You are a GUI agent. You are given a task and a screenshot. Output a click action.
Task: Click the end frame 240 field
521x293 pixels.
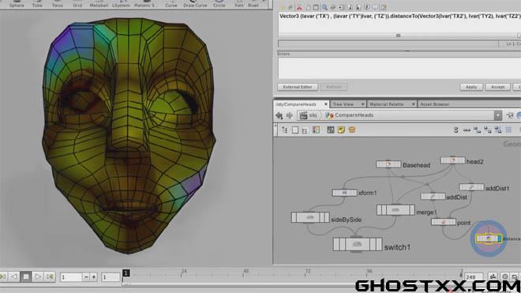[473, 277]
